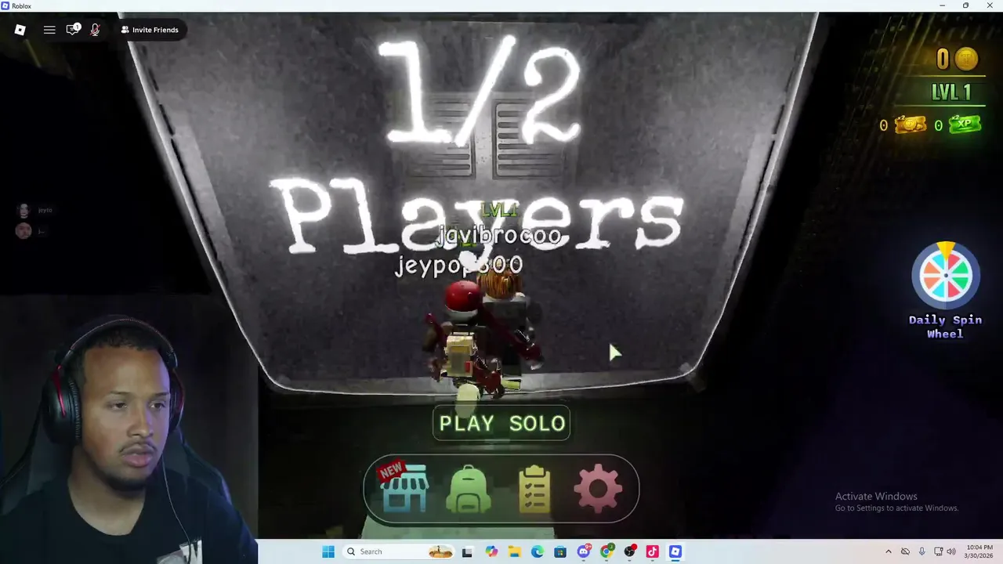This screenshot has height=564, width=1003.
Task: Open the network status icon in tray
Action: [939, 551]
